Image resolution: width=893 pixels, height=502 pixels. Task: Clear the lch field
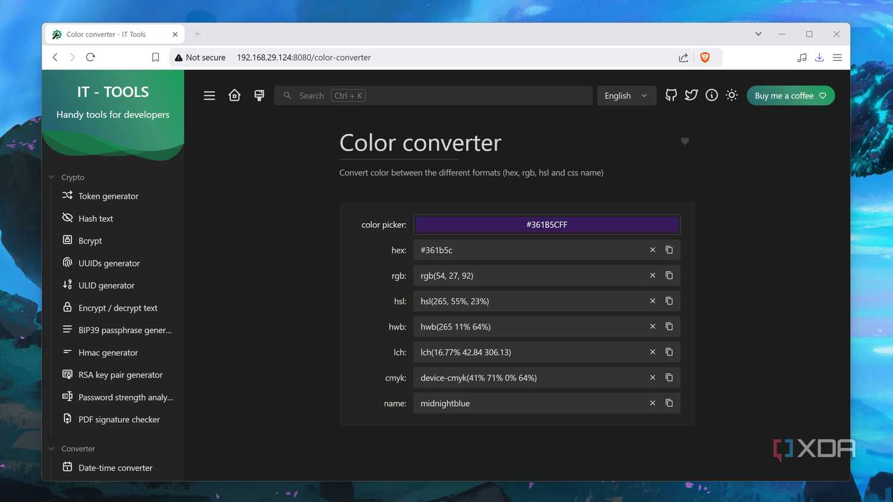tap(652, 352)
